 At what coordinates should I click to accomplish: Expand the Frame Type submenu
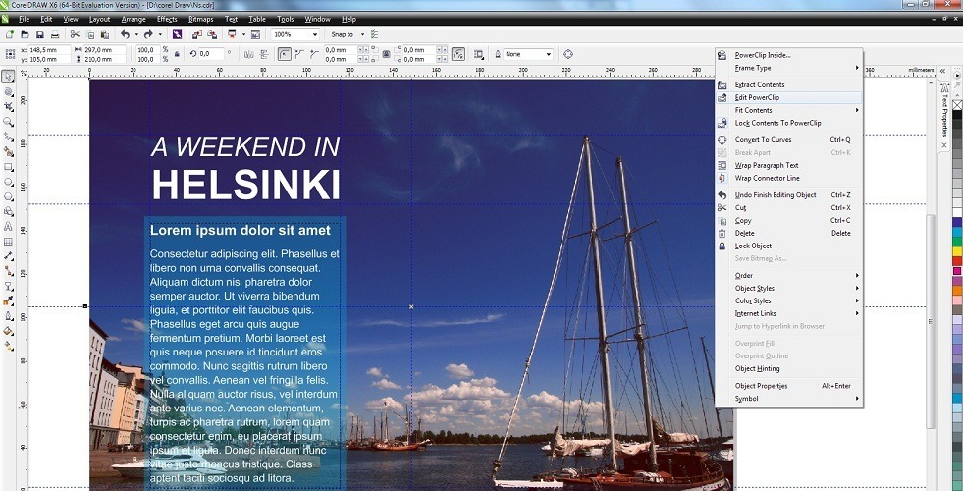pos(788,68)
